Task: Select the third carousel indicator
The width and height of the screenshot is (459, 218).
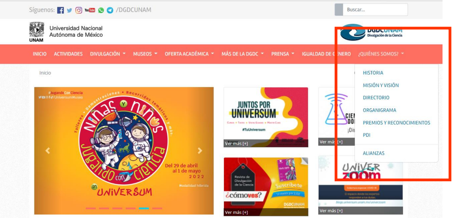Action: 117,208
